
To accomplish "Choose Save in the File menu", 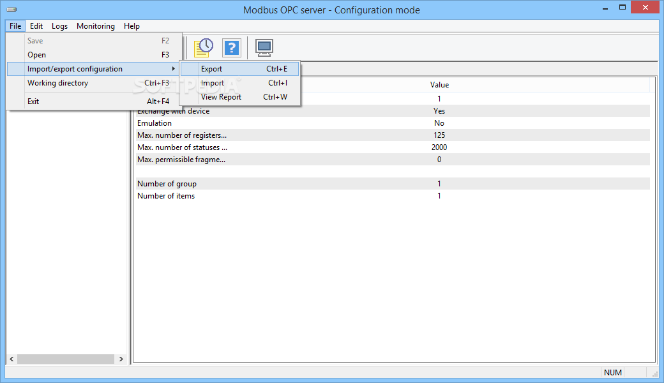I will pos(94,41).
